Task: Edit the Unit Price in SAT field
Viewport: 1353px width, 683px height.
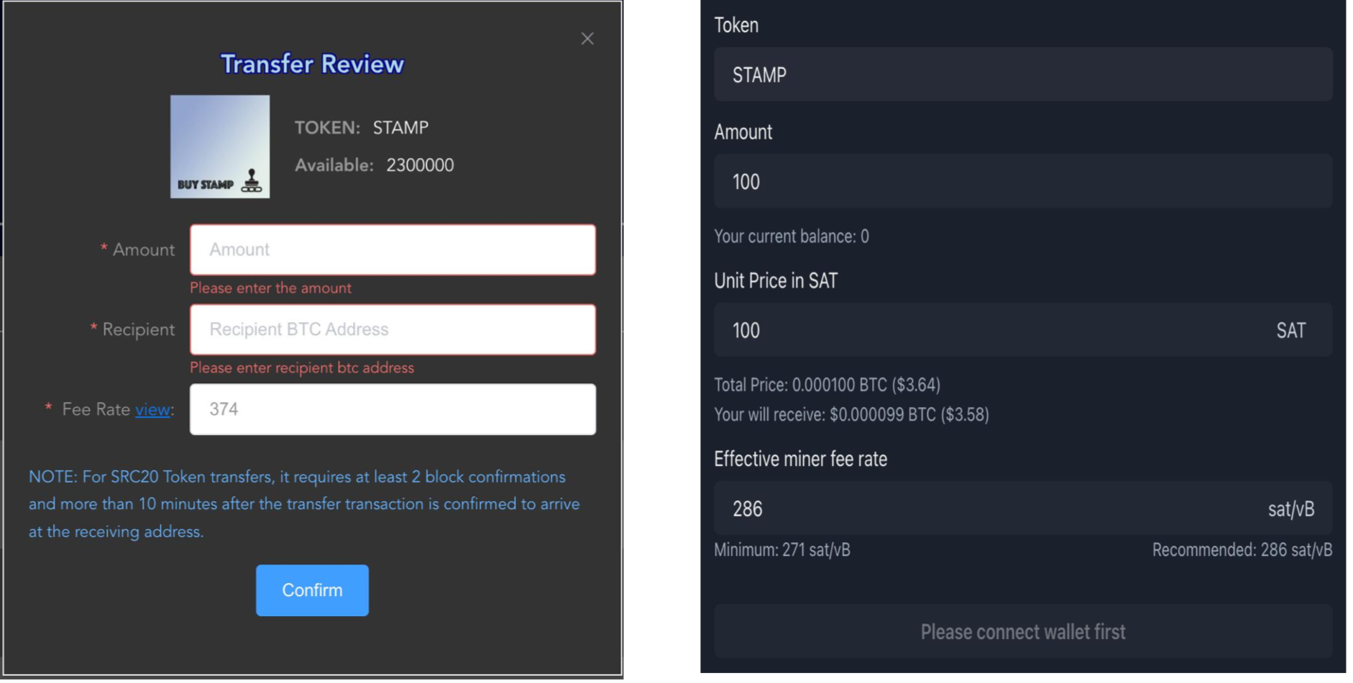Action: (992, 331)
